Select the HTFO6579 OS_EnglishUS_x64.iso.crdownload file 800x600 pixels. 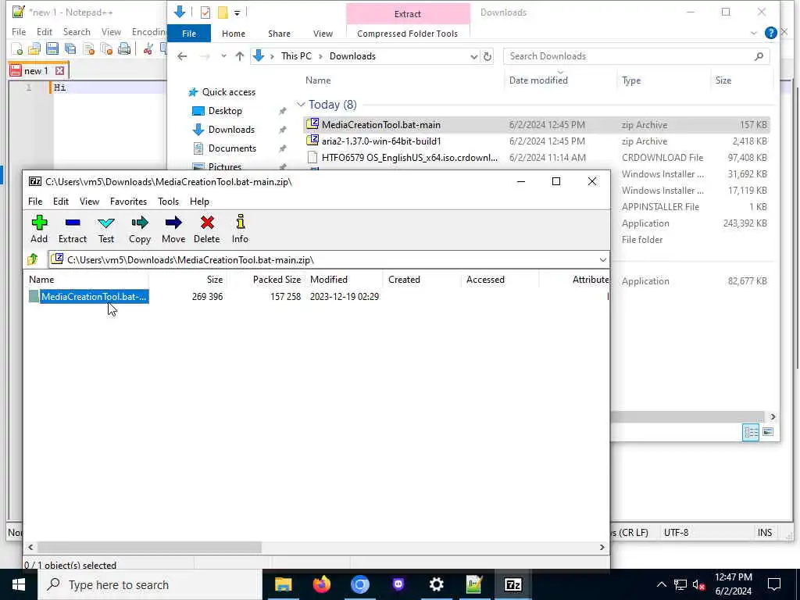[x=537, y=158]
